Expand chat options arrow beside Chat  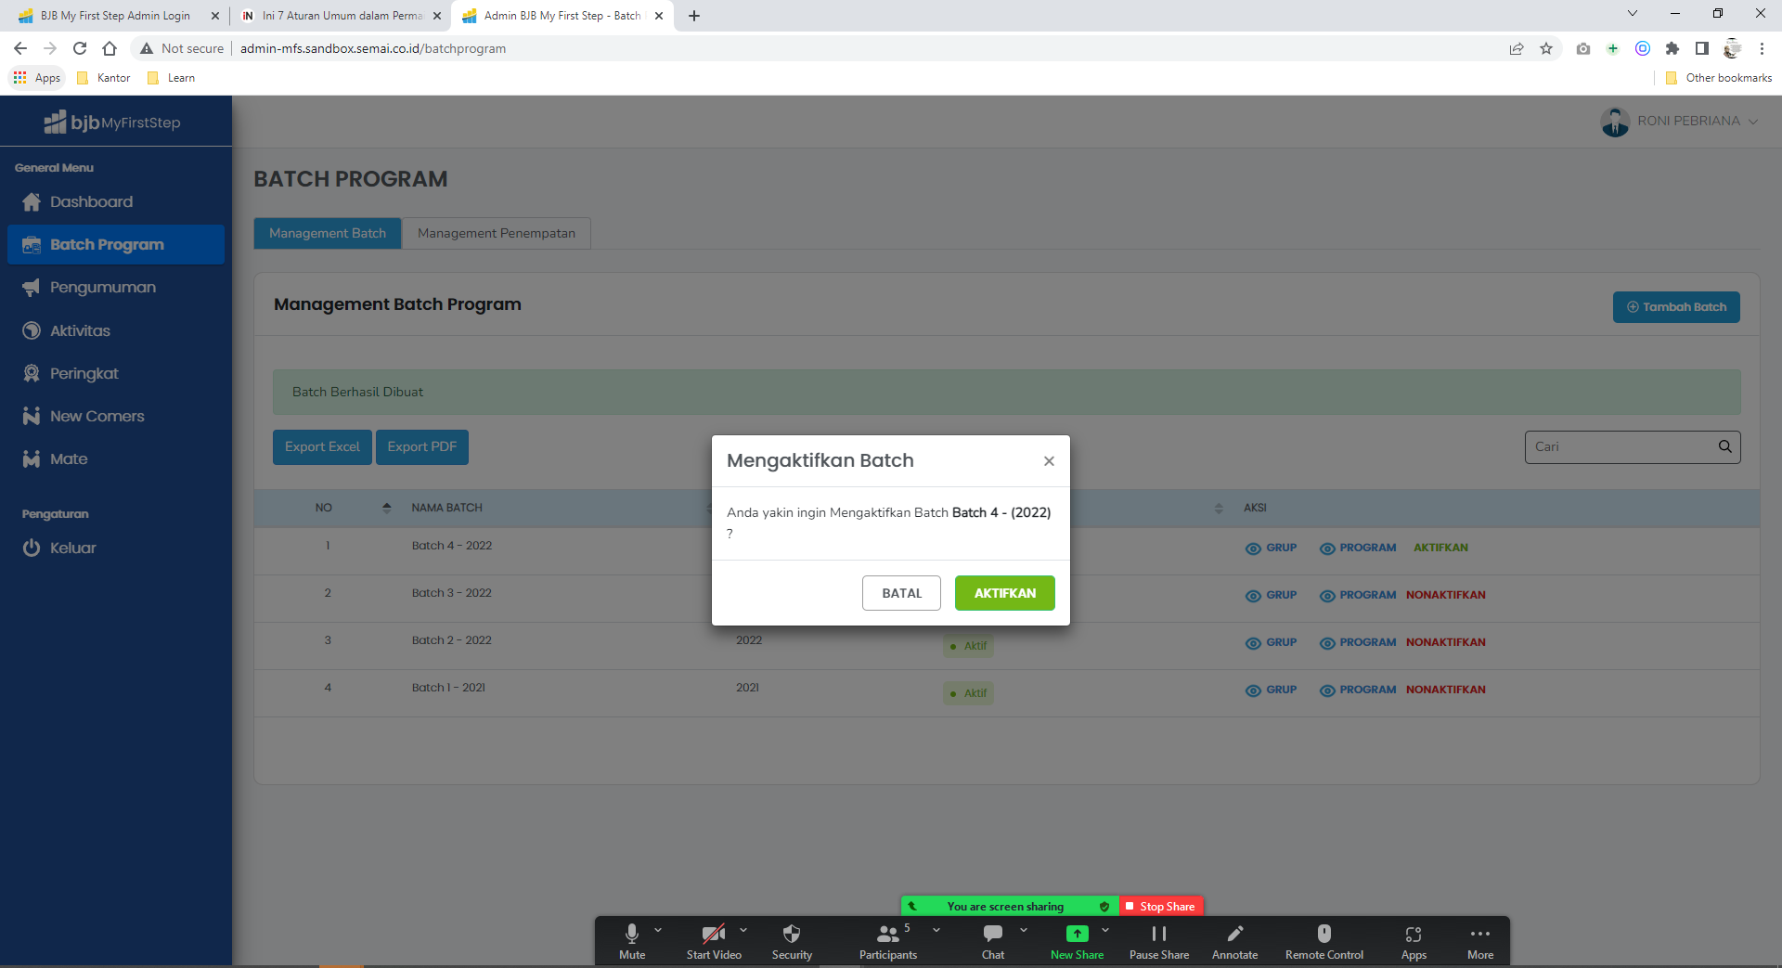[1024, 930]
